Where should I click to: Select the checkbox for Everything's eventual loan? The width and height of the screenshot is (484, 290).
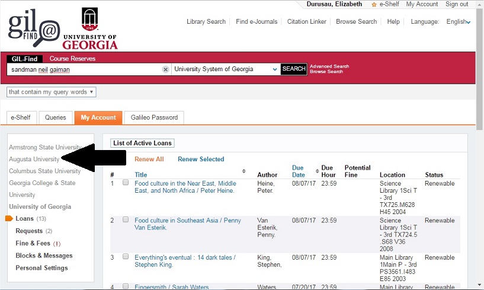(x=126, y=257)
